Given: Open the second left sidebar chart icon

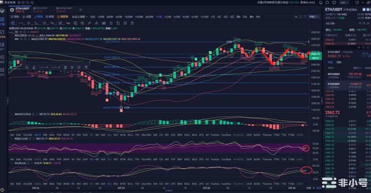Looking at the screenshot, I should click(x=3, y=20).
